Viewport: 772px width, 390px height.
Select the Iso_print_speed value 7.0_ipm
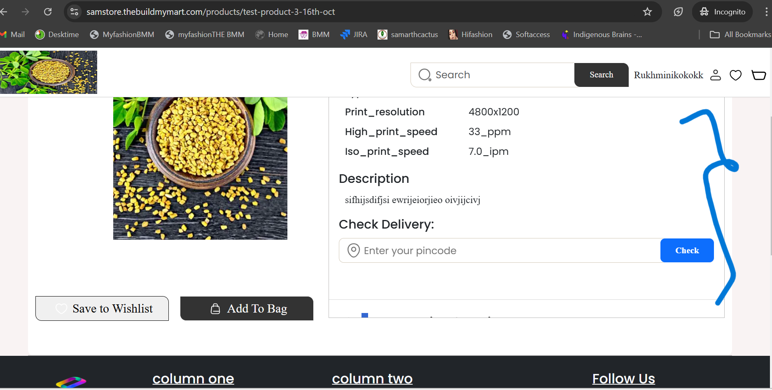pos(488,152)
